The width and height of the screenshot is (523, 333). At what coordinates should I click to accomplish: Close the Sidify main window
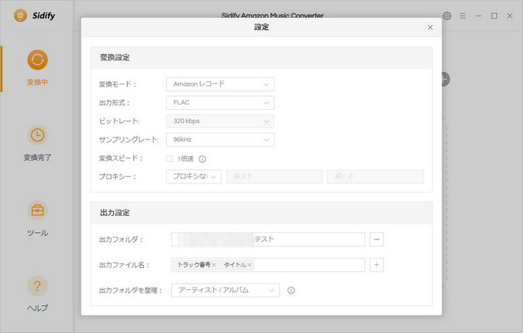[x=510, y=16]
